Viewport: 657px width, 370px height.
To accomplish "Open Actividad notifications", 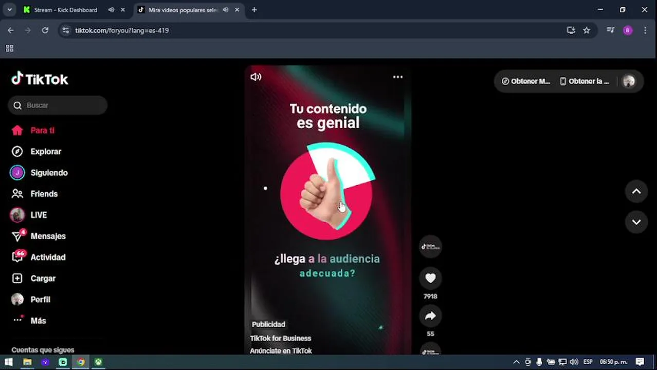I will pyautogui.click(x=38, y=257).
